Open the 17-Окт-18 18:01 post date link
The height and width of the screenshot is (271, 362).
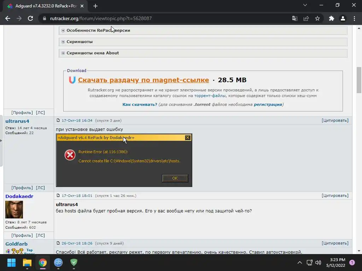[x=77, y=195]
